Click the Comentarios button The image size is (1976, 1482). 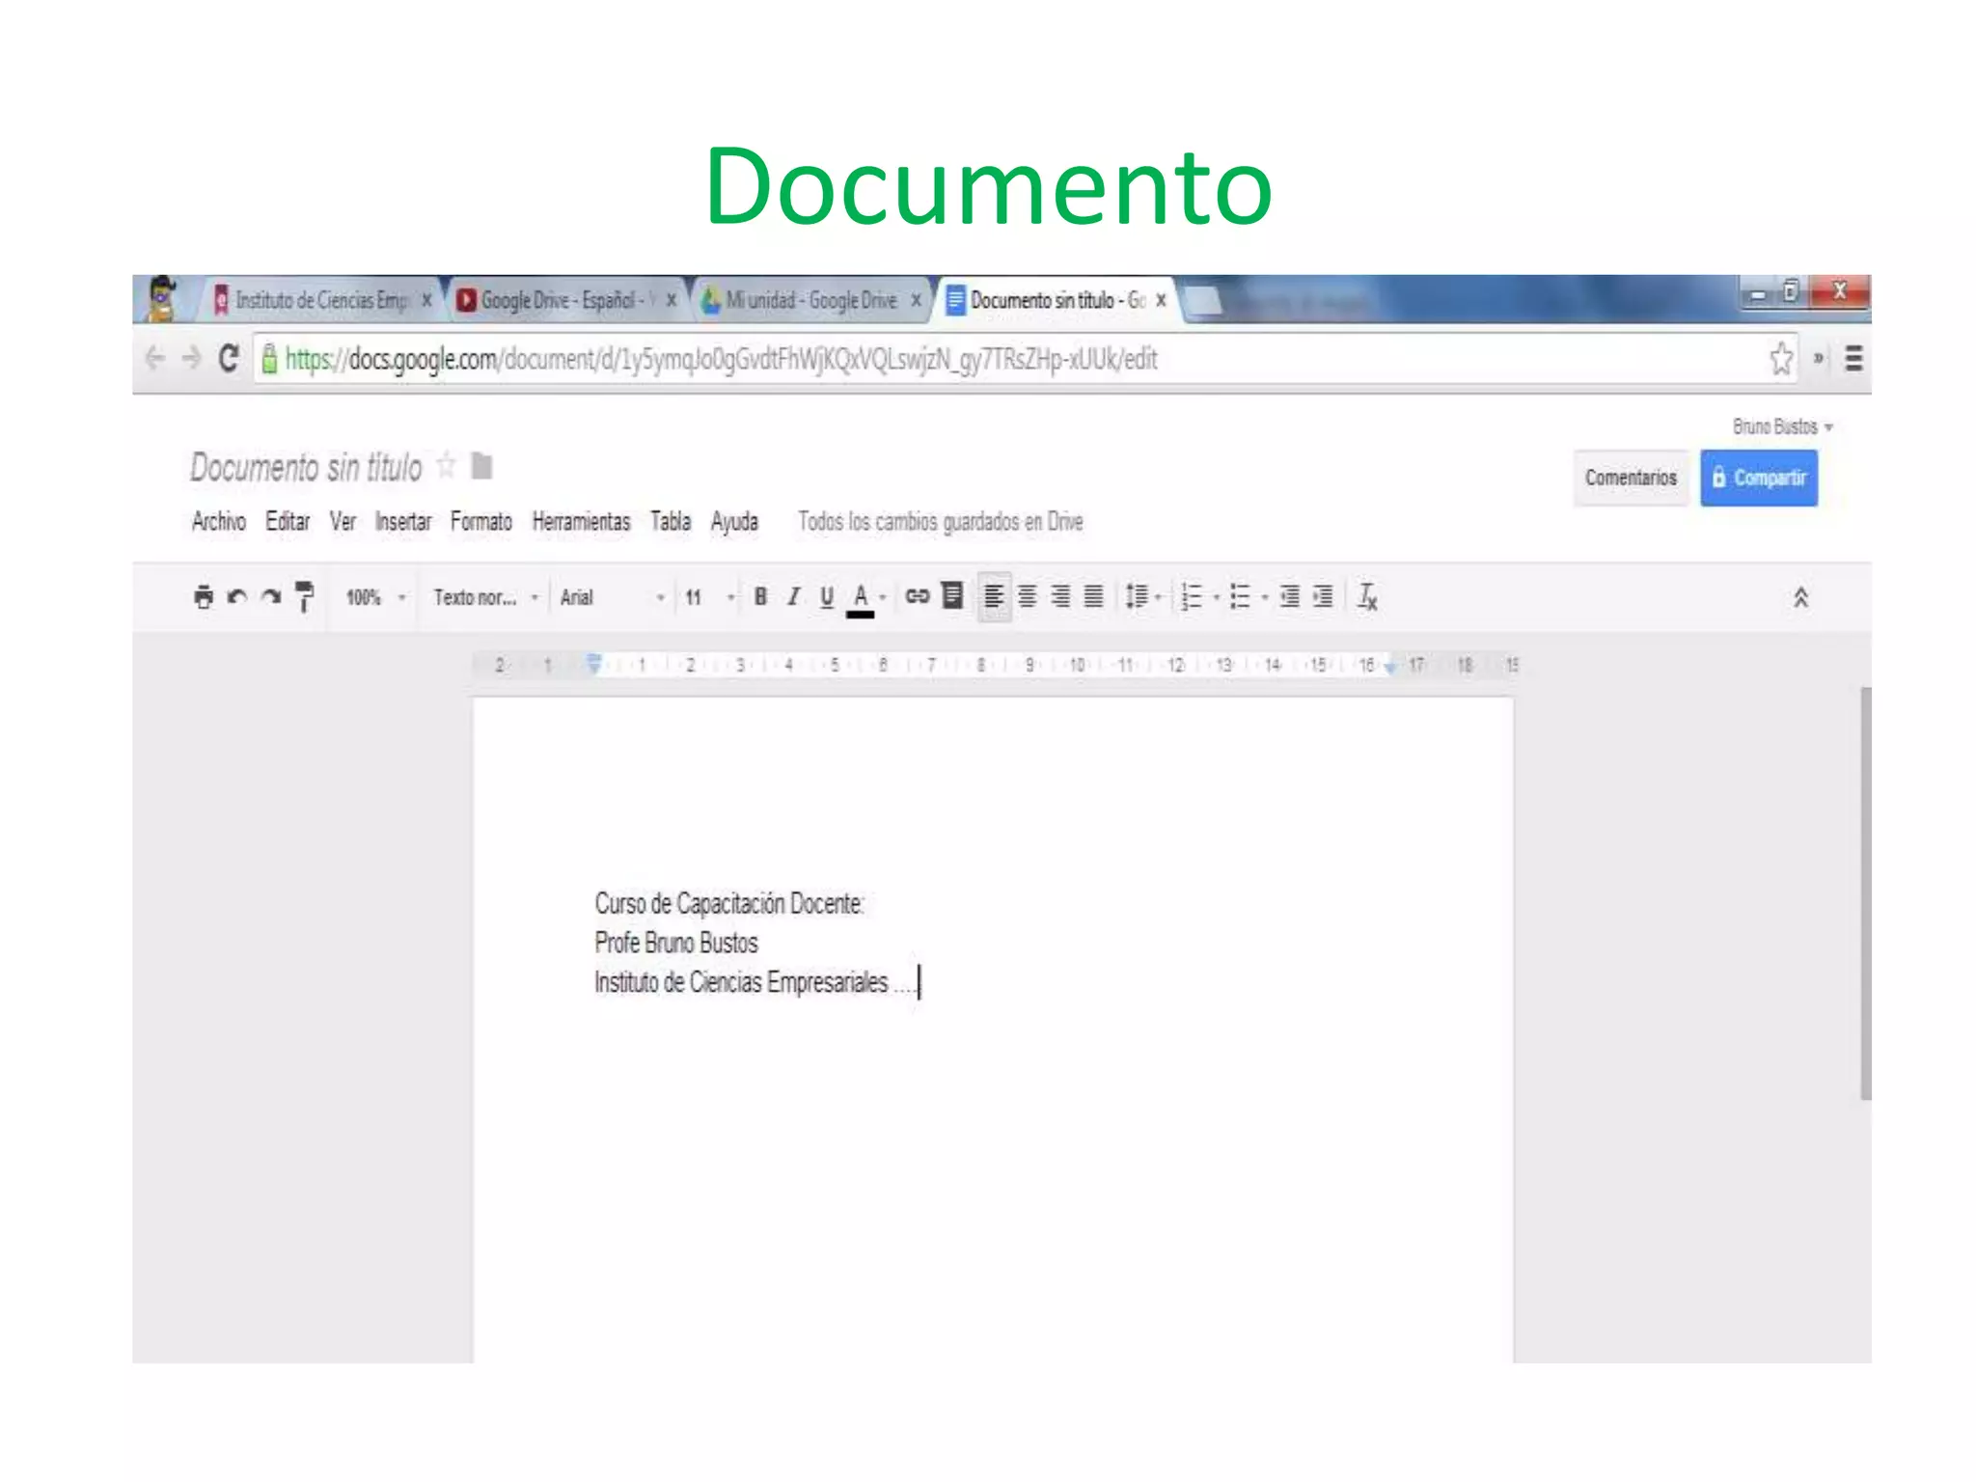[x=1631, y=478]
